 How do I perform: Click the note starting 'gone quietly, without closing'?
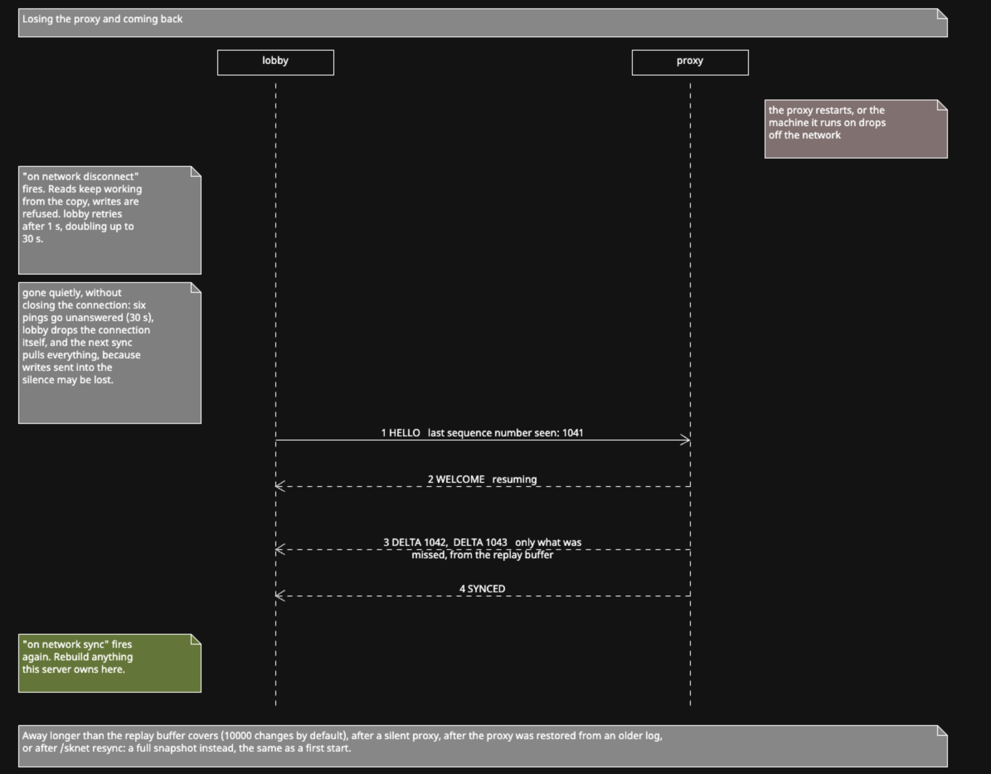coord(110,353)
